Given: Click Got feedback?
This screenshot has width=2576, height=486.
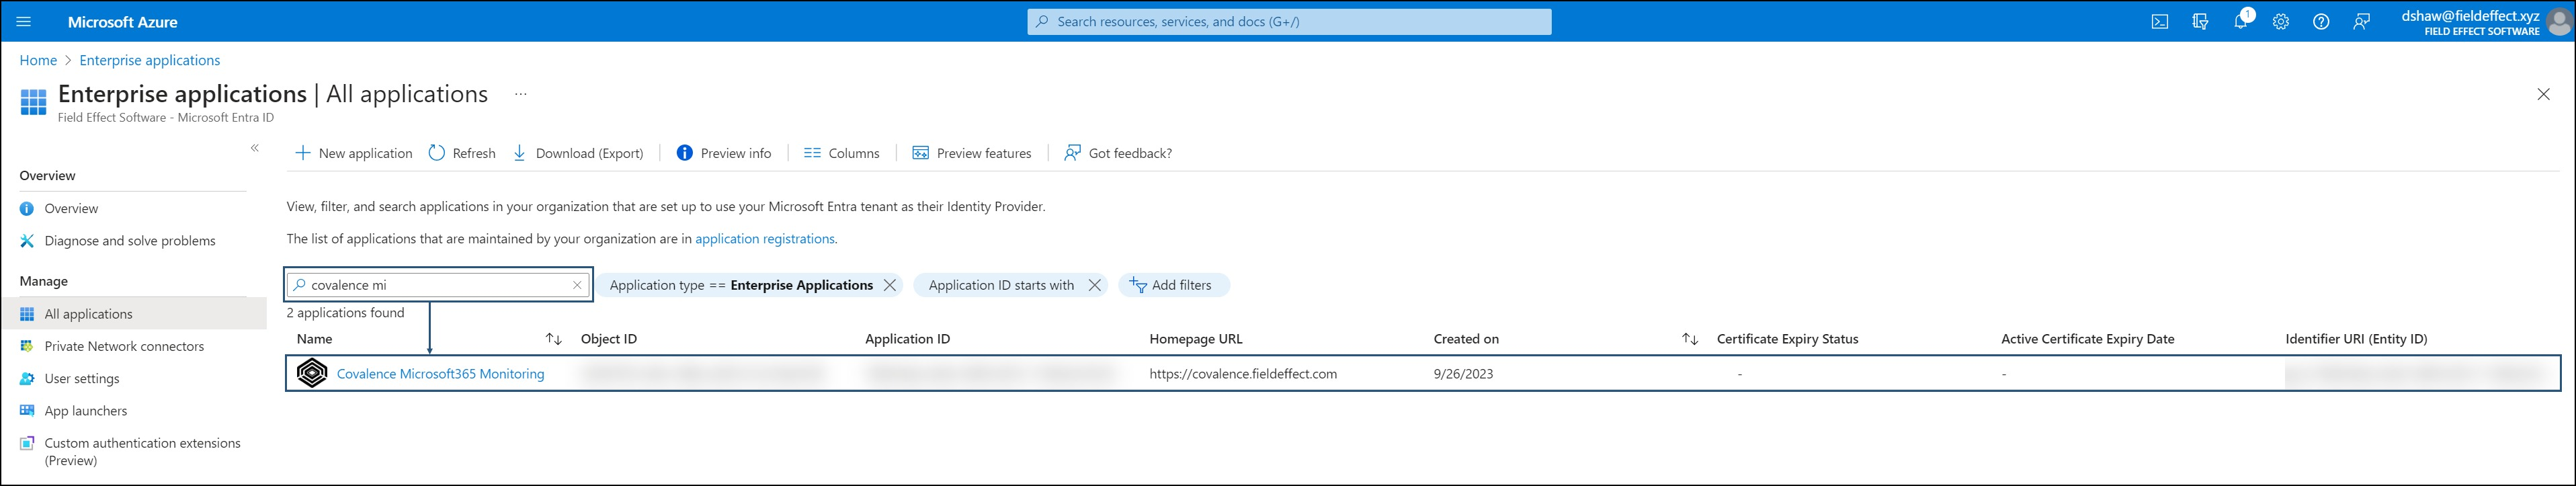Looking at the screenshot, I should click(x=1117, y=153).
